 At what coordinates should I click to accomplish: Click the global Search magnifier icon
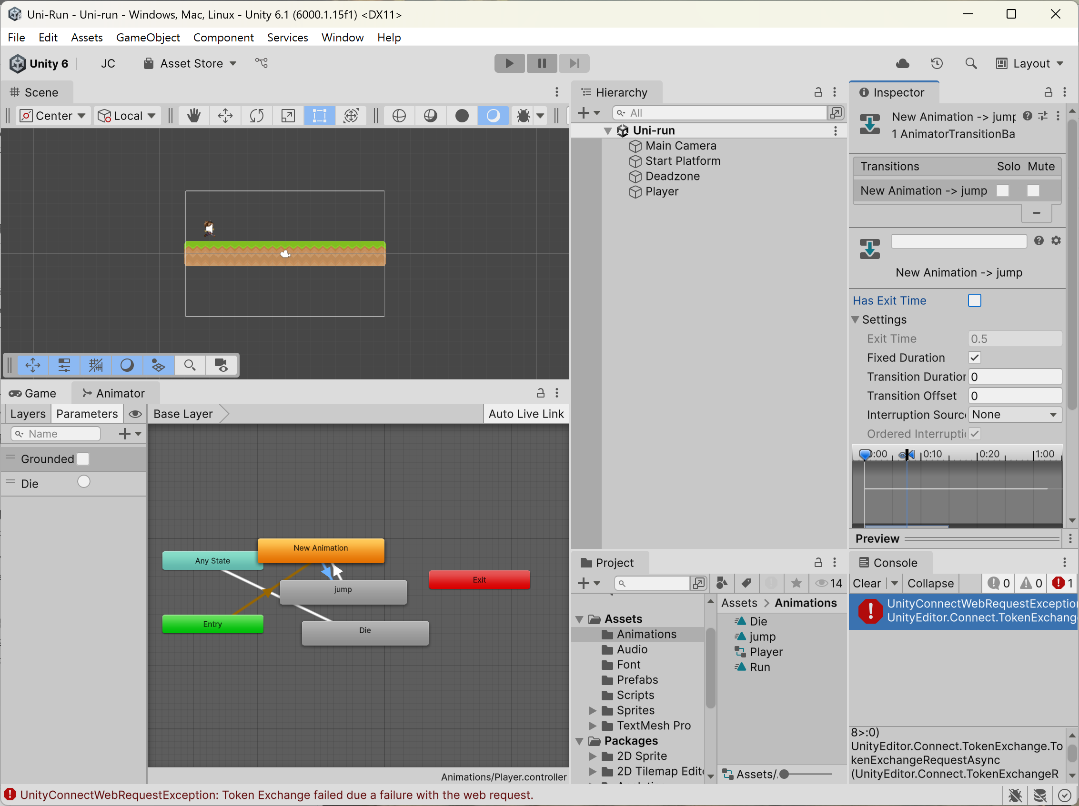click(971, 63)
